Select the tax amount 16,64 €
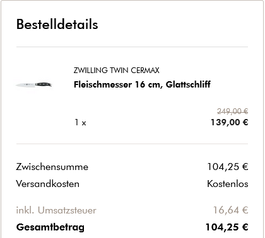The height and width of the screenshot is (238, 265). 231,210
